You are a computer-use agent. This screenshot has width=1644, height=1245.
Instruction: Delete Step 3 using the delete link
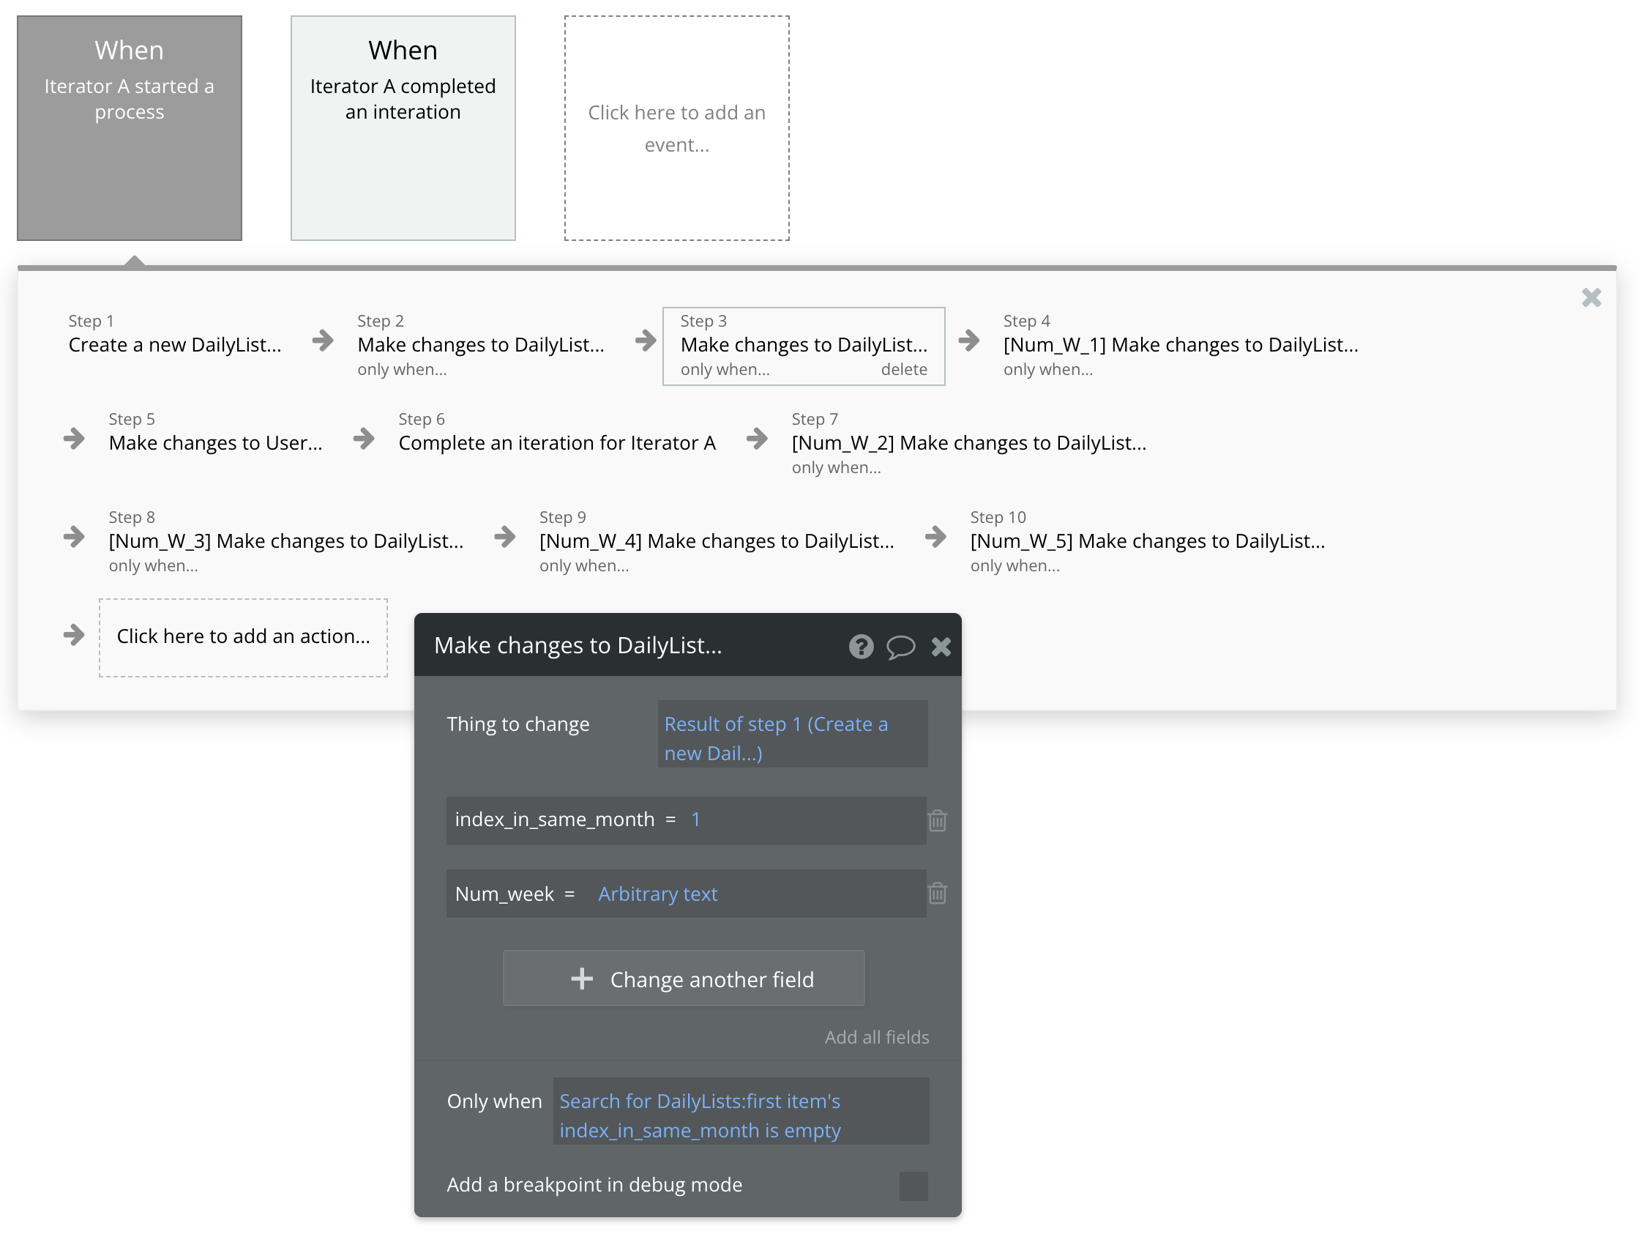903,370
